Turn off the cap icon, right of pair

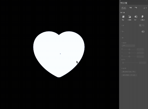point(143,25)
